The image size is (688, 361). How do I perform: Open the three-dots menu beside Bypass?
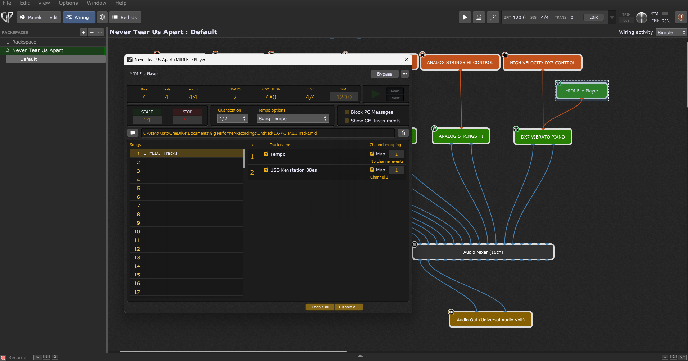point(405,74)
